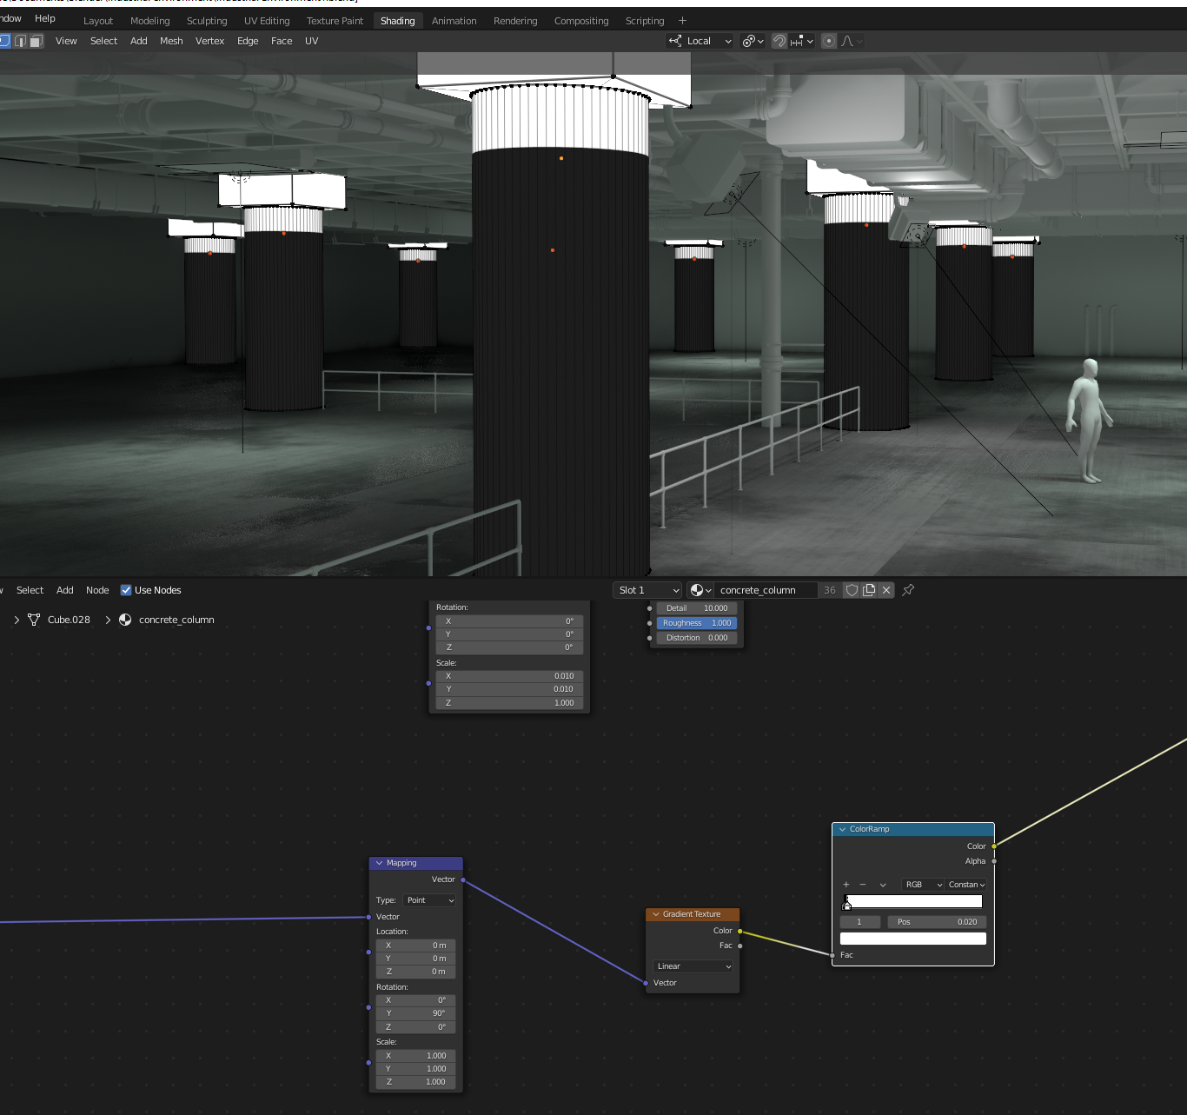Switch to the UV Editing tab
This screenshot has height=1115, width=1187.
coord(267,21)
